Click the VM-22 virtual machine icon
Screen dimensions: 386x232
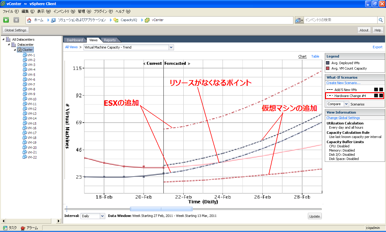(x=25, y=157)
